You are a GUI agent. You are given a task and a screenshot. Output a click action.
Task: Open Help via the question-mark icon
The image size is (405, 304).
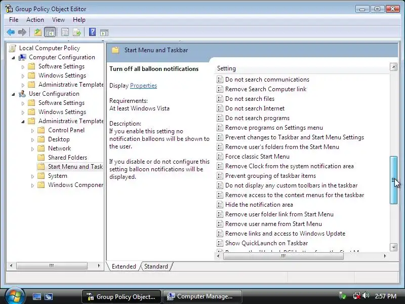(x=92, y=32)
